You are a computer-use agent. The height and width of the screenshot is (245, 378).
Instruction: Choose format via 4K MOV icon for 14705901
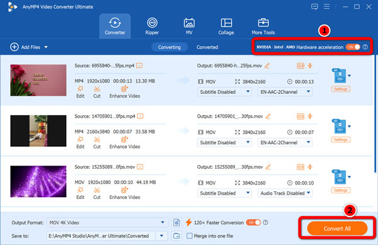coord(340,126)
